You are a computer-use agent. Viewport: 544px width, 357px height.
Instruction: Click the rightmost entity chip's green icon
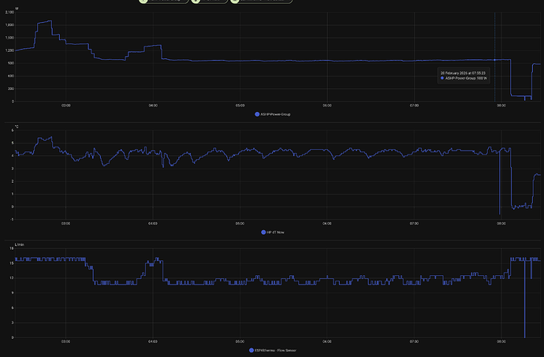(x=236, y=2)
